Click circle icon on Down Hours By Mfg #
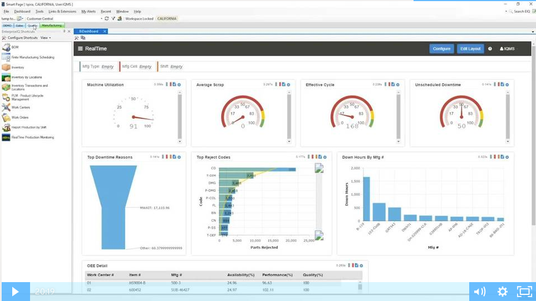 (x=507, y=157)
